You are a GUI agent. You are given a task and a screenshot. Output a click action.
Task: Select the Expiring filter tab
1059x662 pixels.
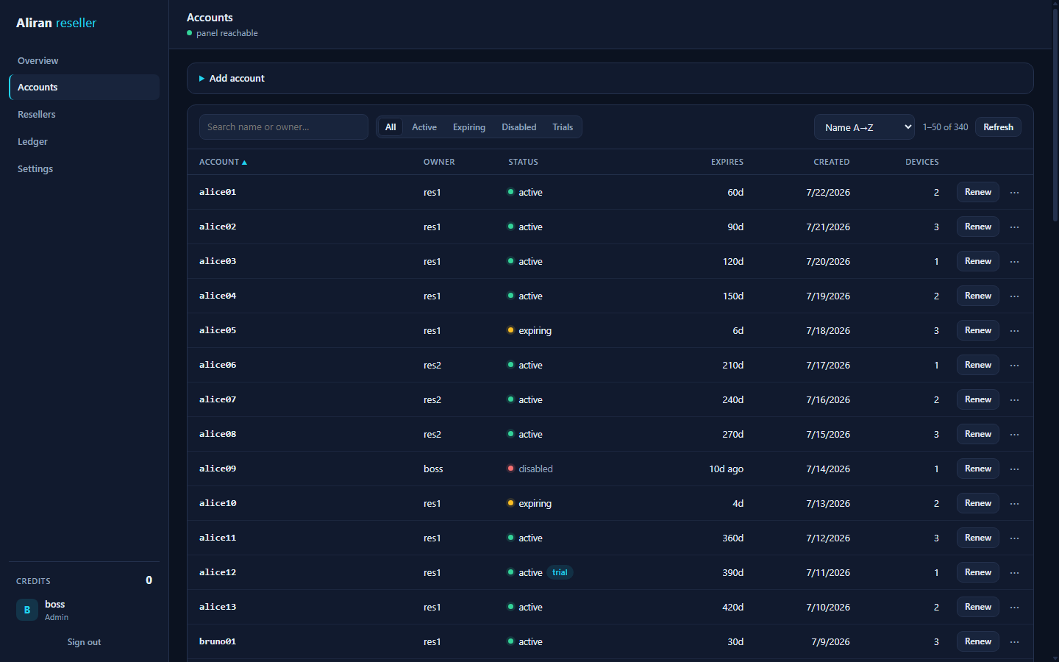[469, 127]
